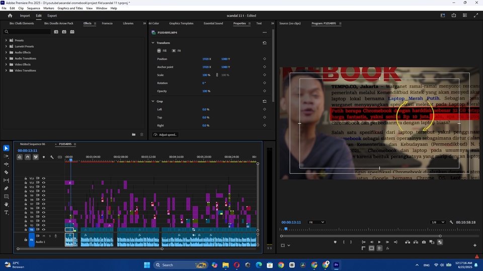This screenshot has width=483, height=271.
Task: Go to the Home screen icon
Action: [x=10, y=16]
